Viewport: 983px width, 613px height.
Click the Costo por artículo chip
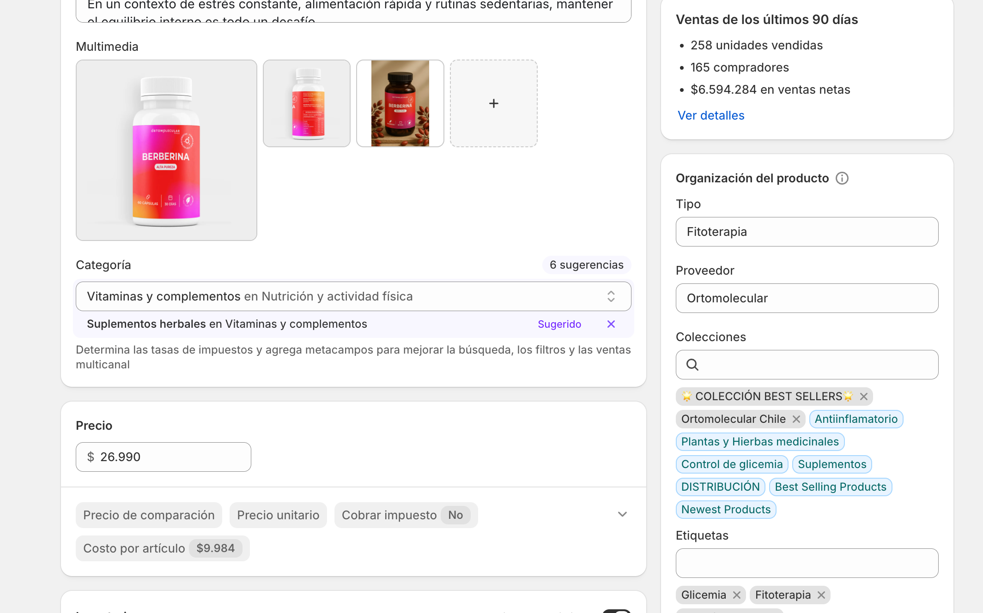pos(162,548)
